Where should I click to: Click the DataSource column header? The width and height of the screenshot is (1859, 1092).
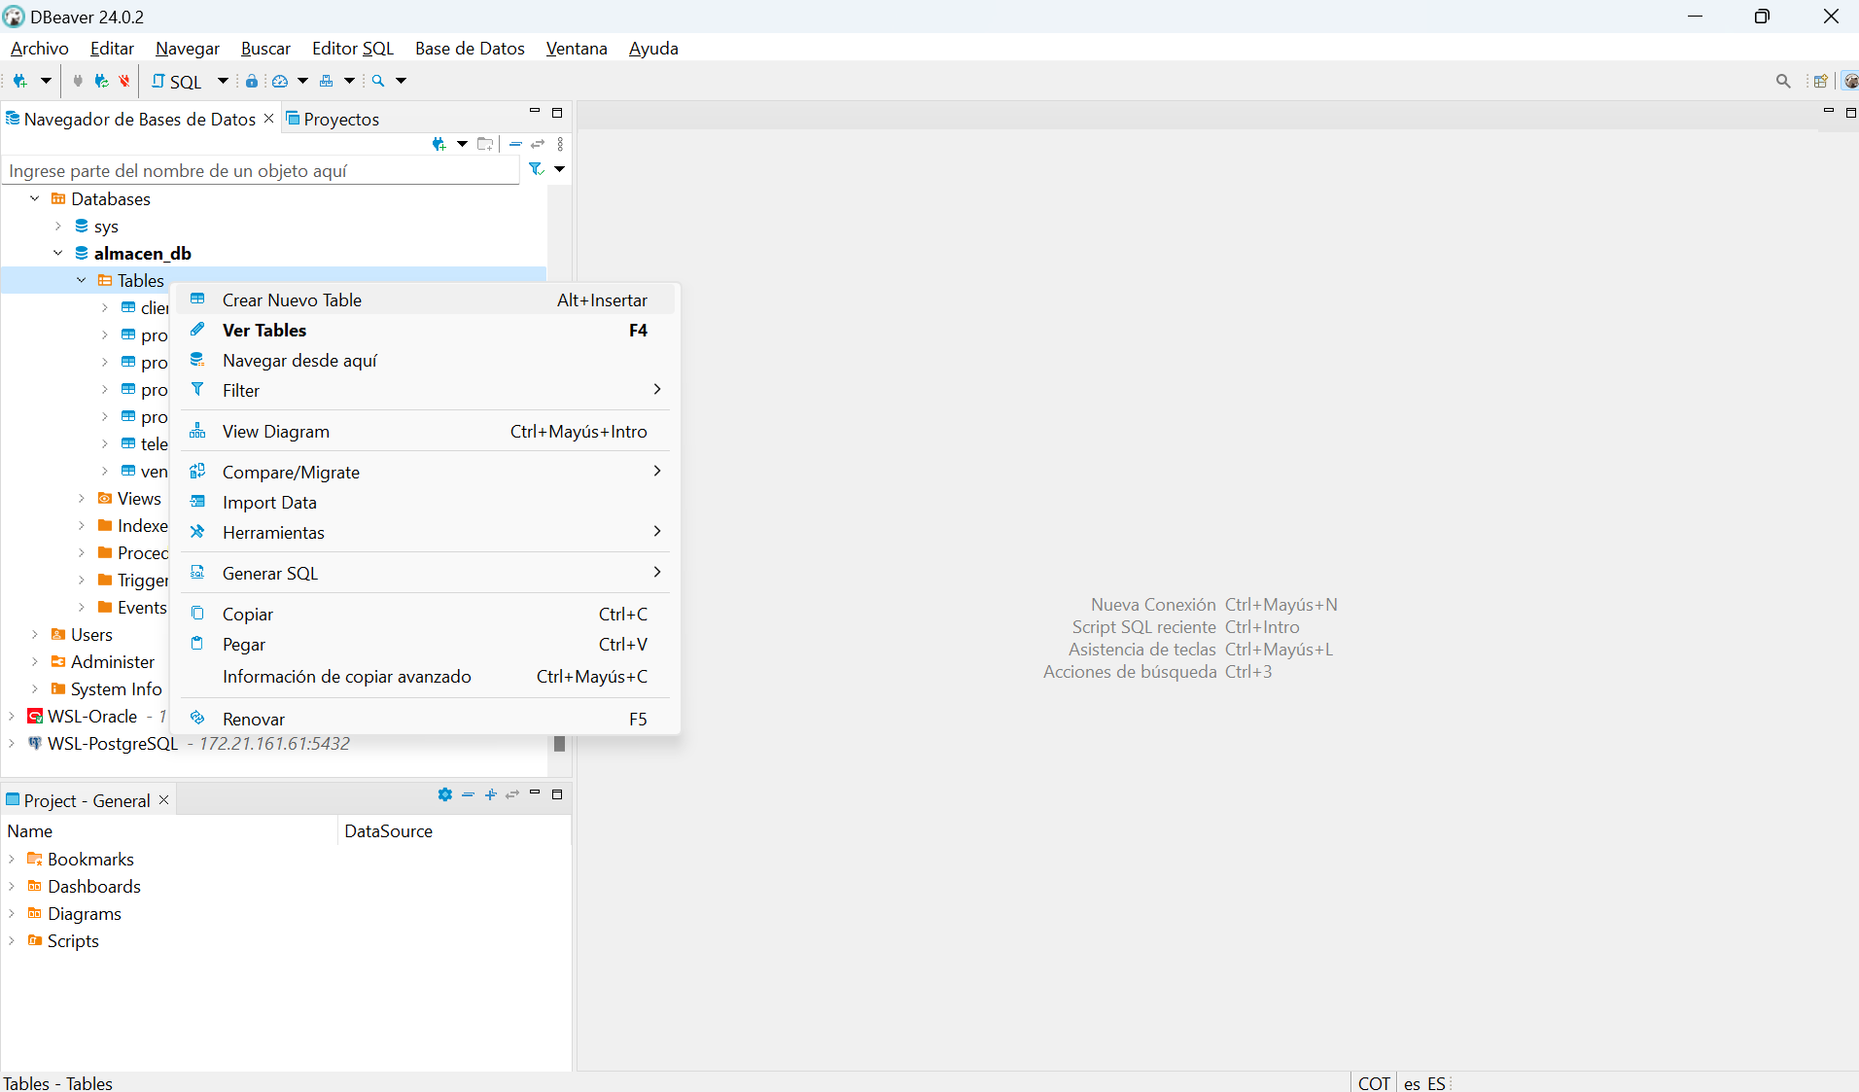(453, 830)
